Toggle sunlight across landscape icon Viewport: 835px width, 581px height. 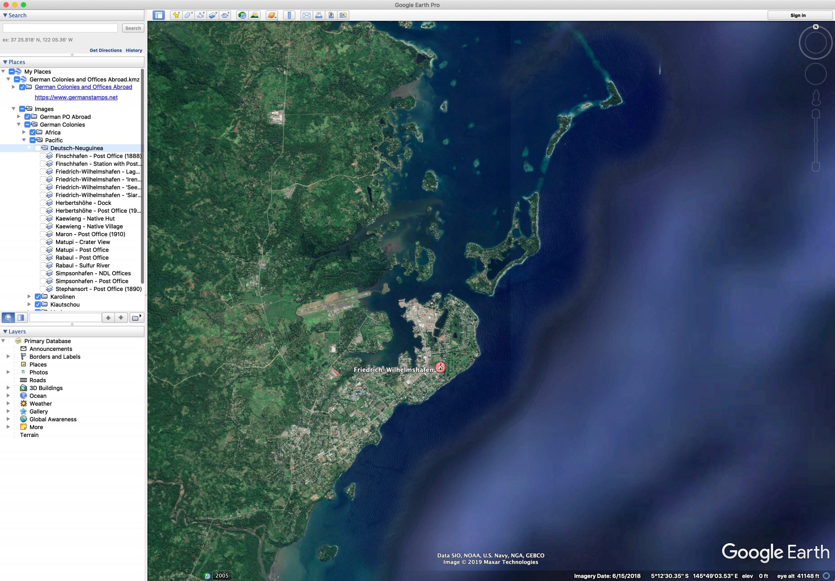tap(254, 15)
